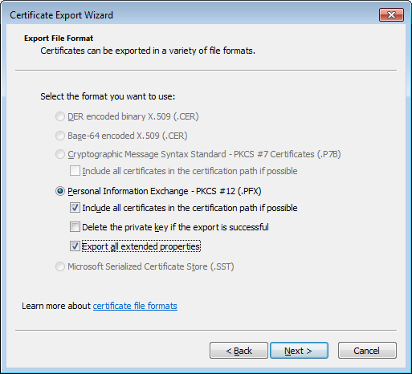Select Base-64 encoded X.509 option
The image size is (412, 374).
point(60,136)
